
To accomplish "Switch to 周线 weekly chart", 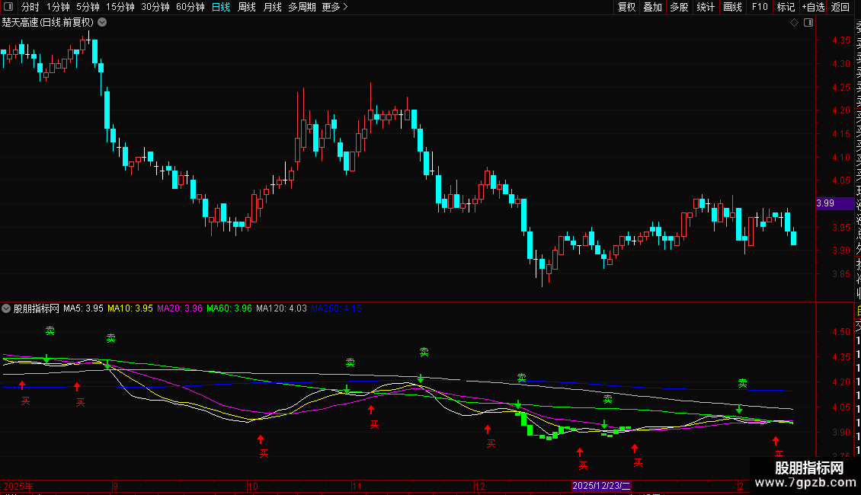I will [x=247, y=8].
